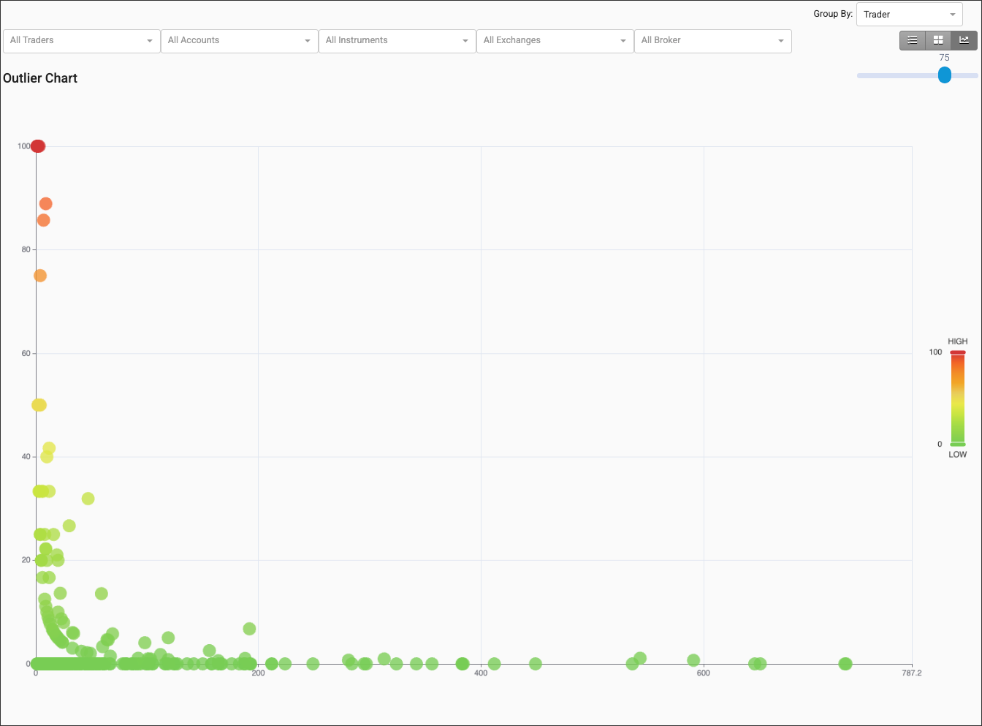
Task: Expand the All Exchanges filter
Action: [x=555, y=41]
